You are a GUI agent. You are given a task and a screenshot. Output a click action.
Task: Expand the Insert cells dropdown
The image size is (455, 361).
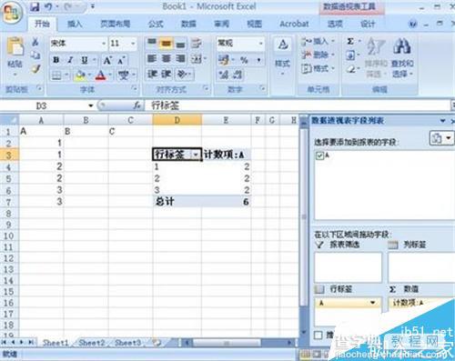pos(333,41)
